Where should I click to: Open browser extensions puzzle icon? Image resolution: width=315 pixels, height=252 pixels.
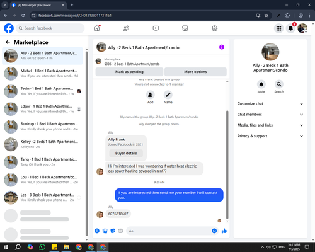[x=287, y=15]
